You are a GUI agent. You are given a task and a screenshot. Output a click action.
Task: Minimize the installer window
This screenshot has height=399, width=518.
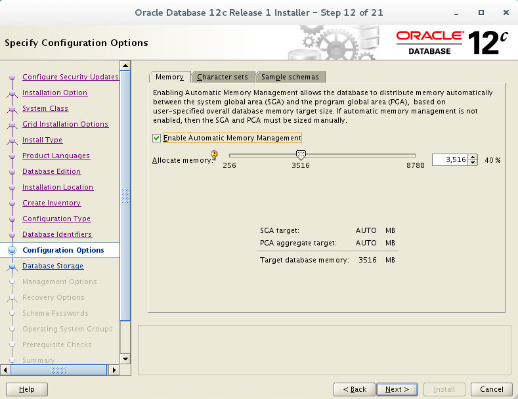[x=456, y=13]
